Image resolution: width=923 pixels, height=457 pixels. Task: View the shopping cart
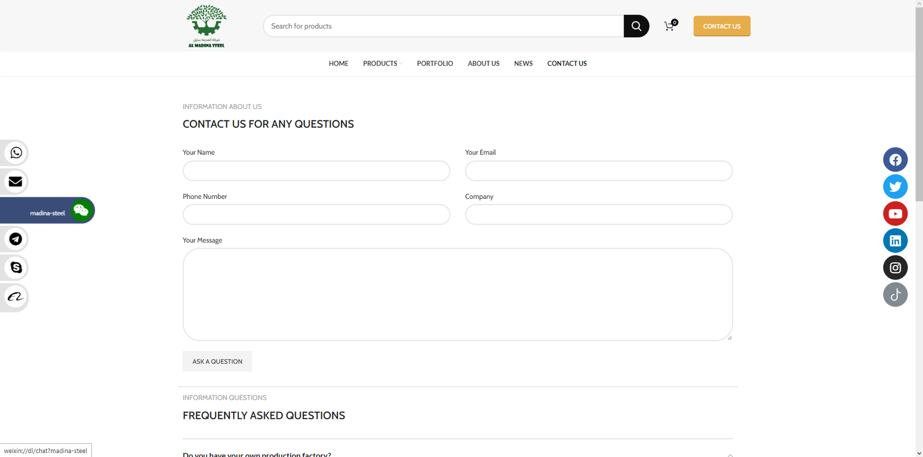(669, 26)
